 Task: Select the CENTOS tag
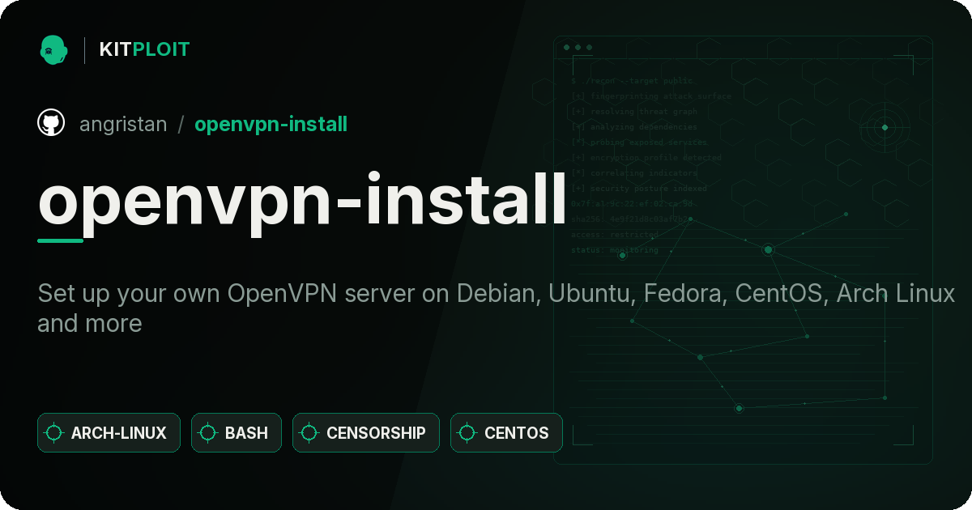coord(506,433)
